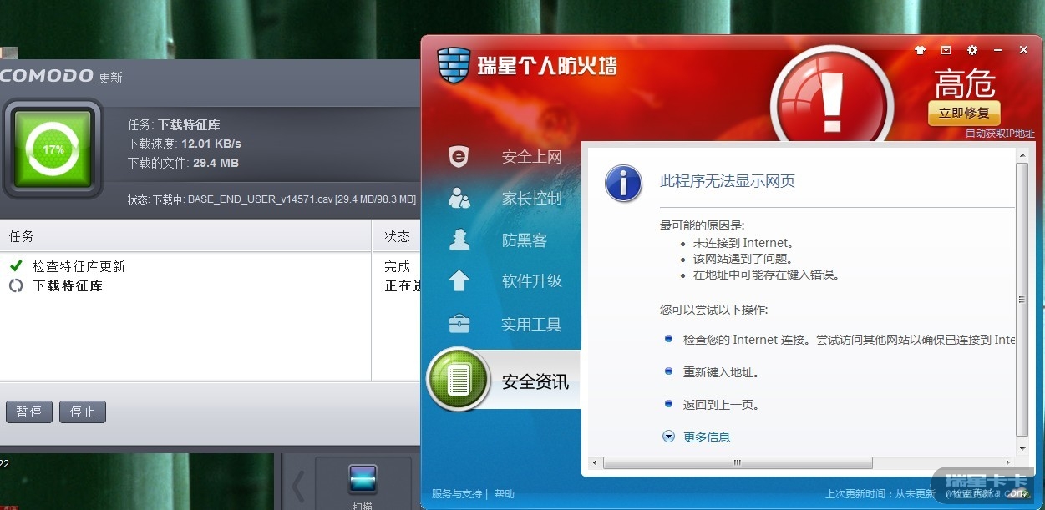
Task: Click the spinning icon beside 下载特征库
Action: pos(16,285)
